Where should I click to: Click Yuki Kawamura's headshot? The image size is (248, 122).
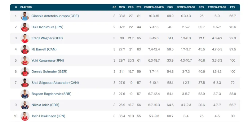coord(25,60)
